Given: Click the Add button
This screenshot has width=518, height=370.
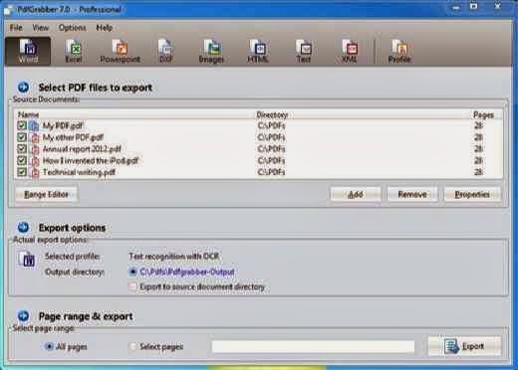Looking at the screenshot, I should point(356,194).
